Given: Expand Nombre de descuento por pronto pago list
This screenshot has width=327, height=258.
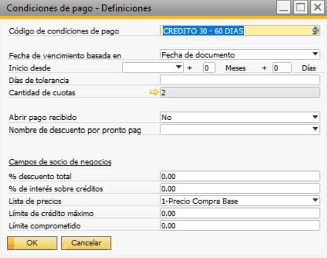Looking at the screenshot, I should pyautogui.click(x=315, y=130).
